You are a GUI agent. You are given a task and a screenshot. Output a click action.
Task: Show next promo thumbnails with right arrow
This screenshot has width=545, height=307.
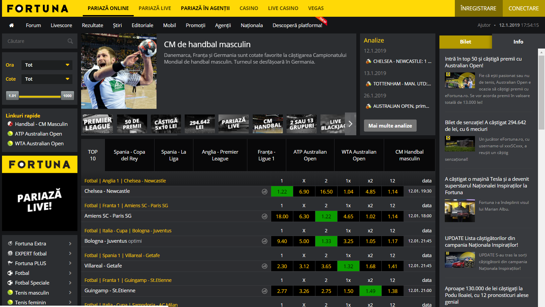pyautogui.click(x=350, y=124)
